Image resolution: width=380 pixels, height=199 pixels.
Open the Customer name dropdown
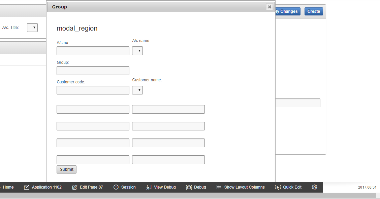click(137, 90)
